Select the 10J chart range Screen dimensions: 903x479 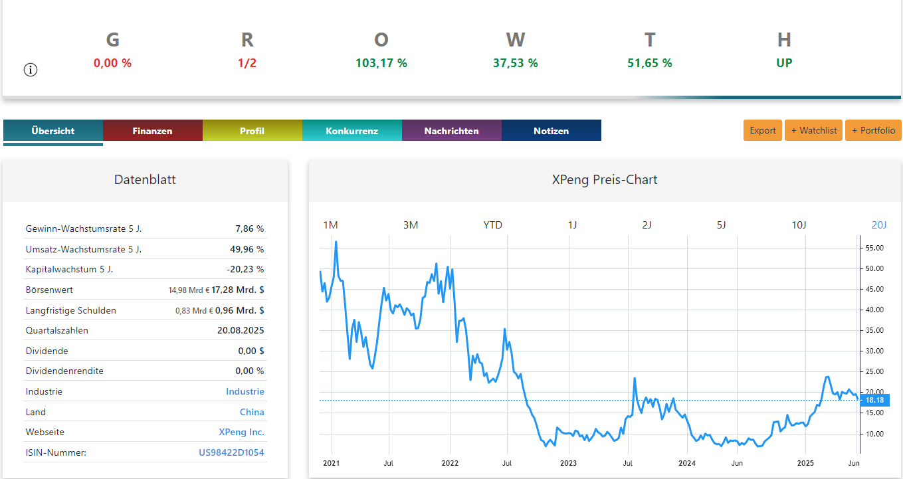(x=799, y=225)
